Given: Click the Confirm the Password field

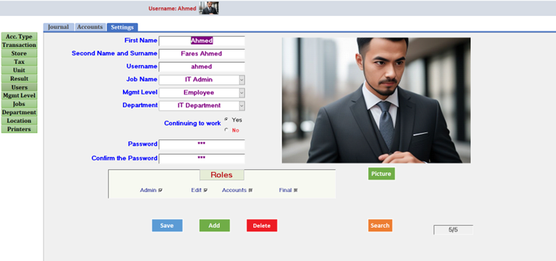Looking at the screenshot, I should pyautogui.click(x=202, y=159).
